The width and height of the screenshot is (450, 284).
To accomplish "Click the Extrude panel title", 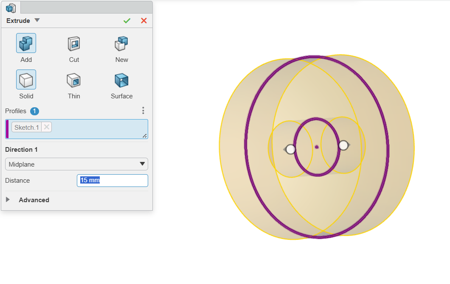I will [18, 21].
